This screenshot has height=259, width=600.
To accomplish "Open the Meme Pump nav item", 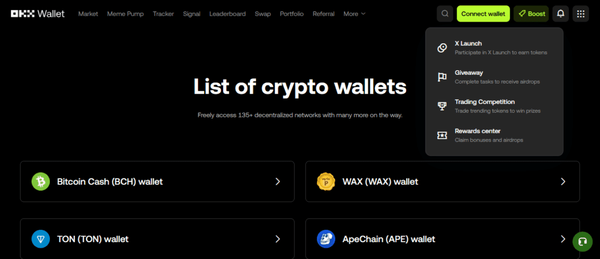I will [x=125, y=13].
